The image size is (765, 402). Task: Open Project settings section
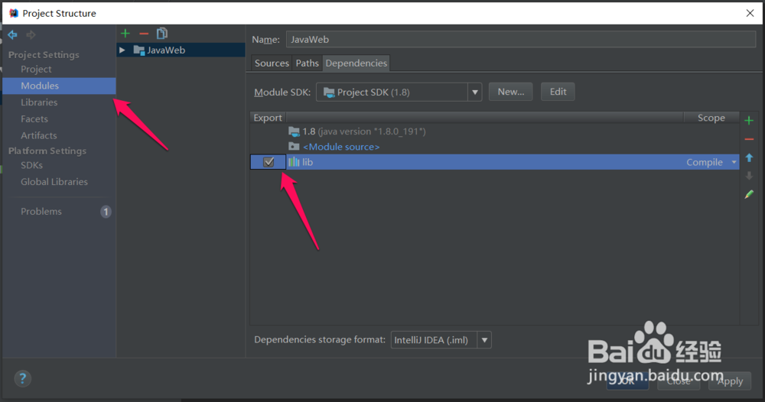(36, 70)
